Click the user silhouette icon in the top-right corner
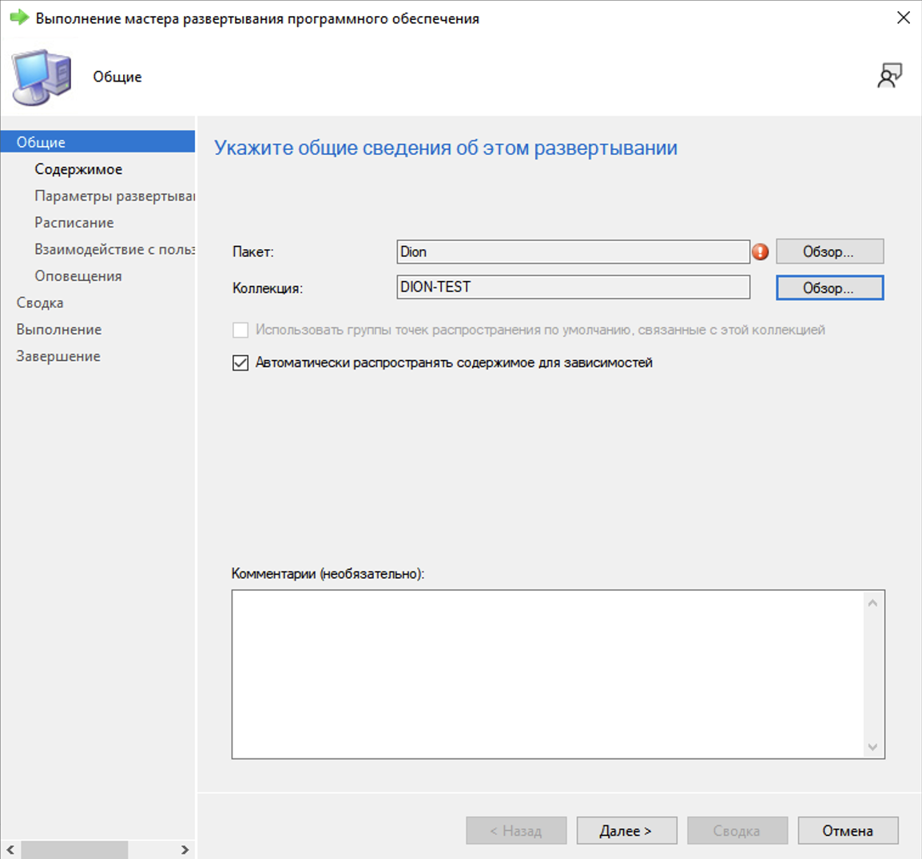 [889, 76]
